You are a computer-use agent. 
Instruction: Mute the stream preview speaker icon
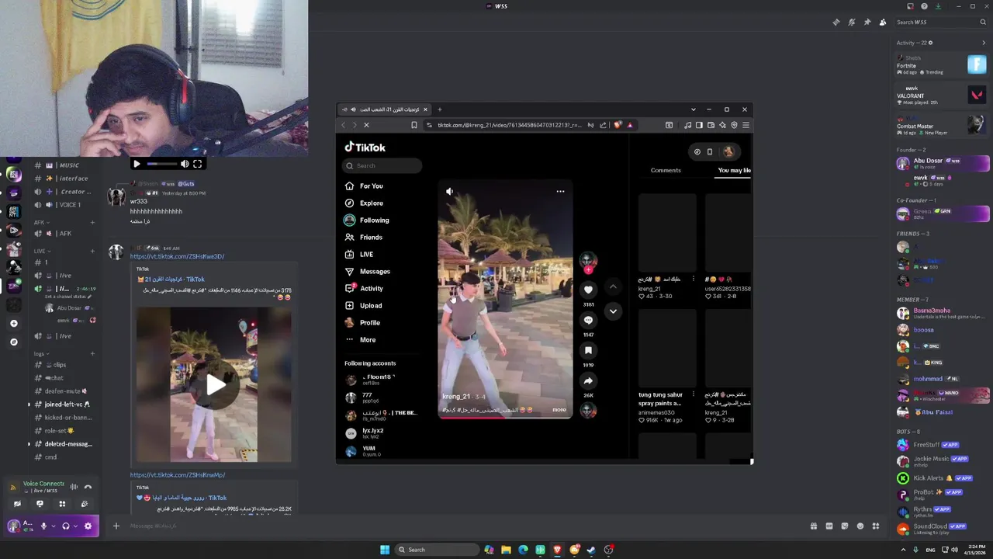(x=185, y=164)
